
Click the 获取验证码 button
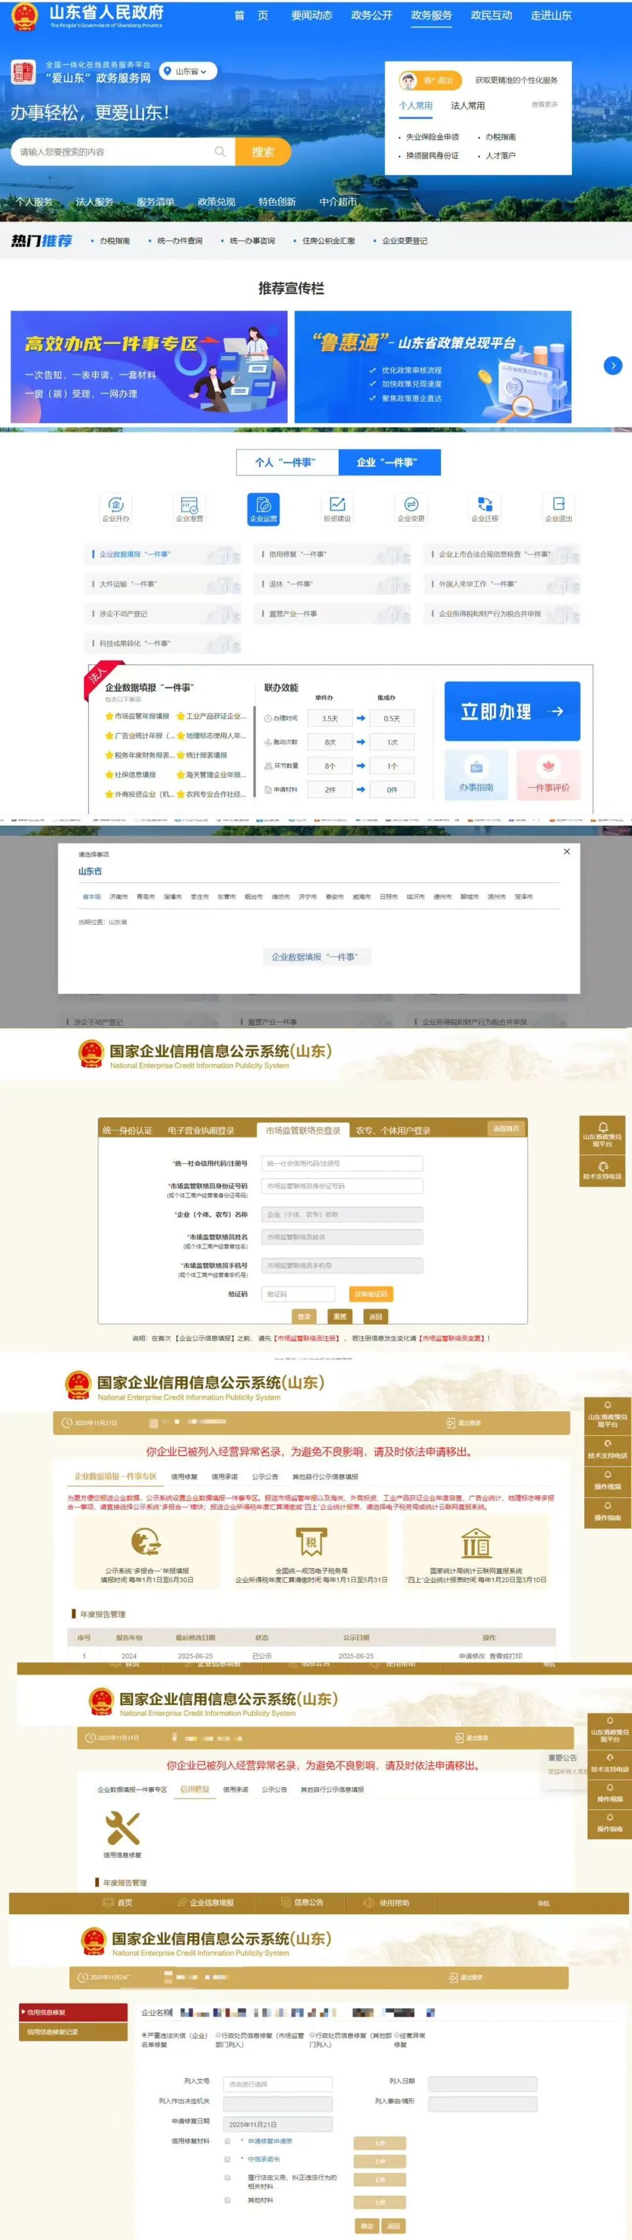point(370,1294)
